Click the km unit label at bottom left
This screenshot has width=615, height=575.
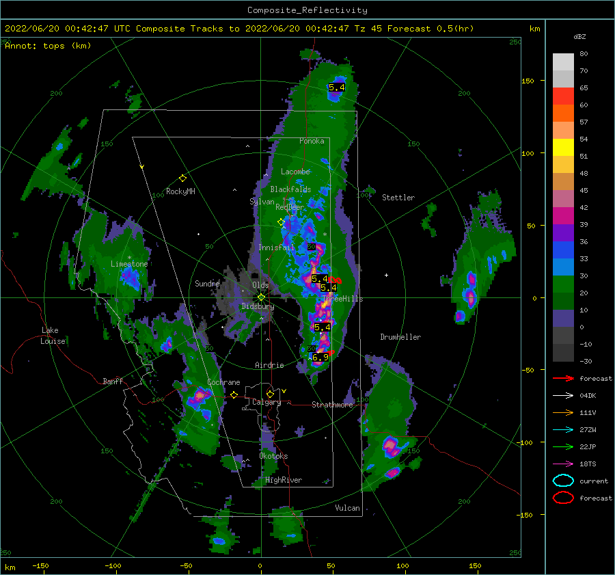(10, 567)
